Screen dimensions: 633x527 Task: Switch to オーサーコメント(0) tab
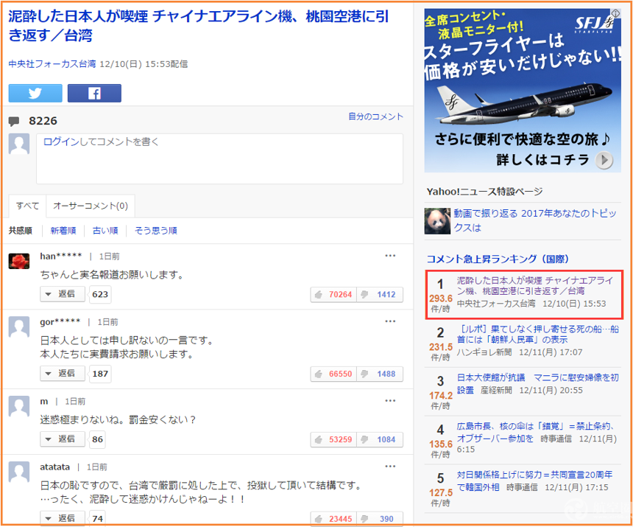point(91,206)
